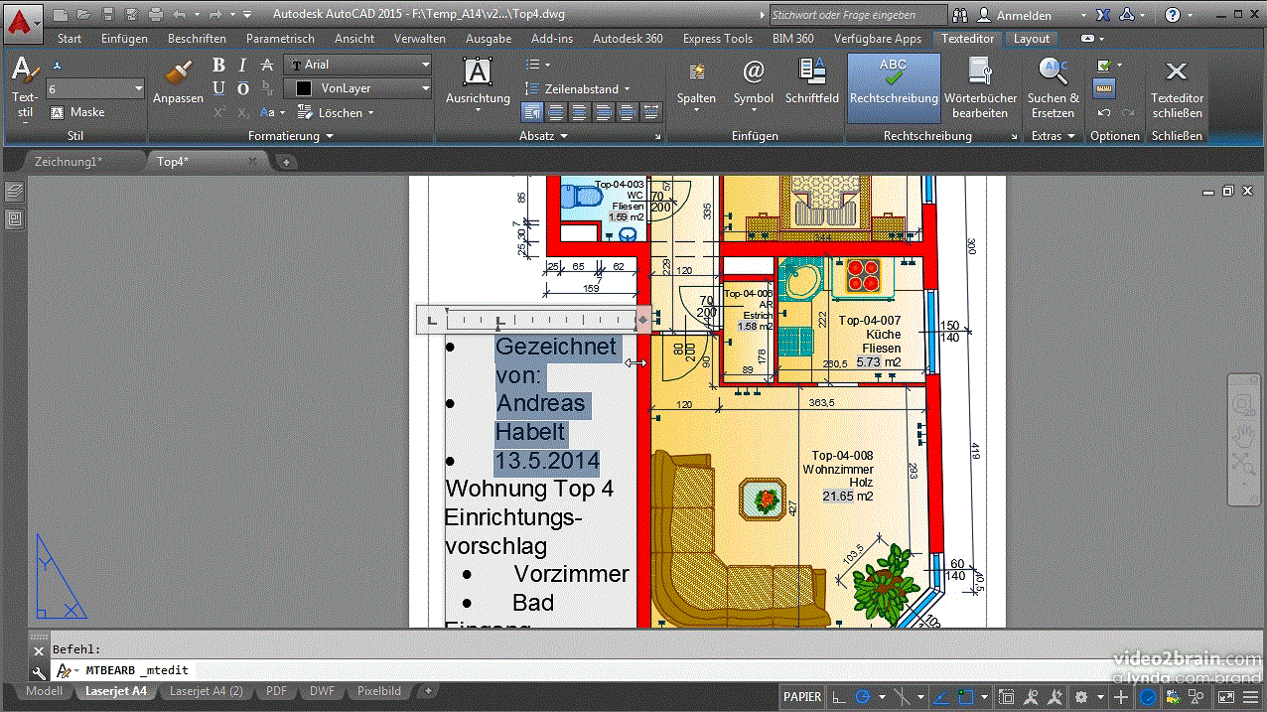Open the help question mark icon
The height and width of the screenshot is (712, 1267).
(1173, 15)
